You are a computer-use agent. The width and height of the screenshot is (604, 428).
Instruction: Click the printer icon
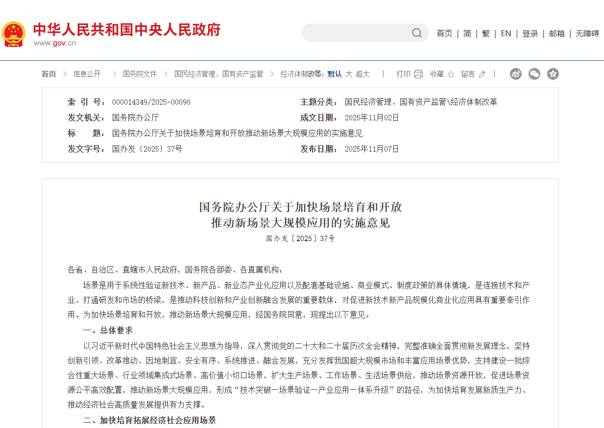pyautogui.click(x=418, y=74)
